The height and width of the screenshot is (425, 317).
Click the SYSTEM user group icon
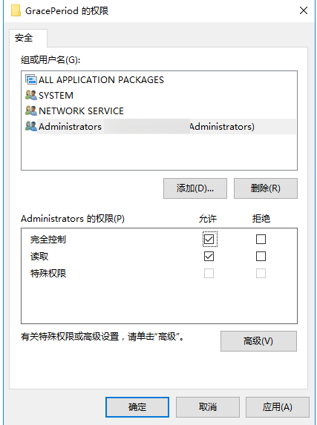[31, 95]
